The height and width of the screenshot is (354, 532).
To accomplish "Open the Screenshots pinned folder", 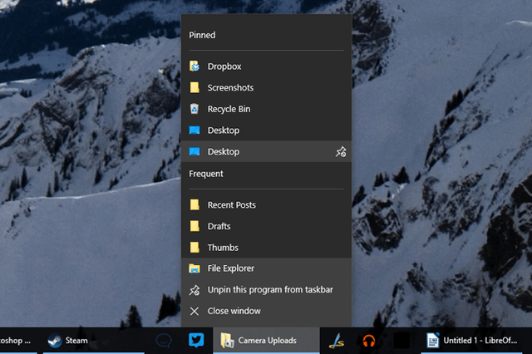I will click(x=266, y=88).
